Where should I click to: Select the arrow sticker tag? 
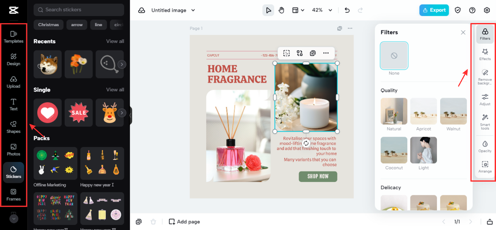point(77,25)
